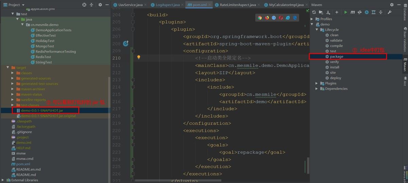This screenshot has height=183, width=408.
Task: Click the light bulb intention icon on line 210
Action: [139, 57]
